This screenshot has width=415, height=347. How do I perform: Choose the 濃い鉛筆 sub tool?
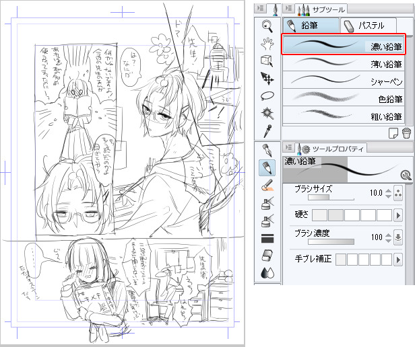click(x=344, y=44)
